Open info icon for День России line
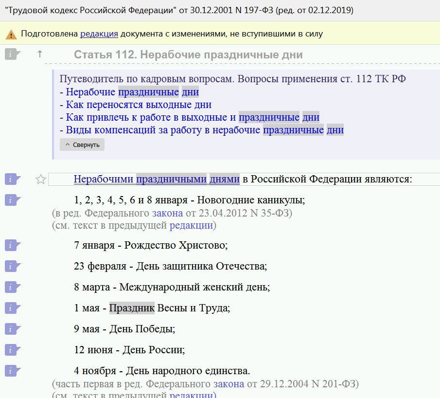 coord(12,350)
